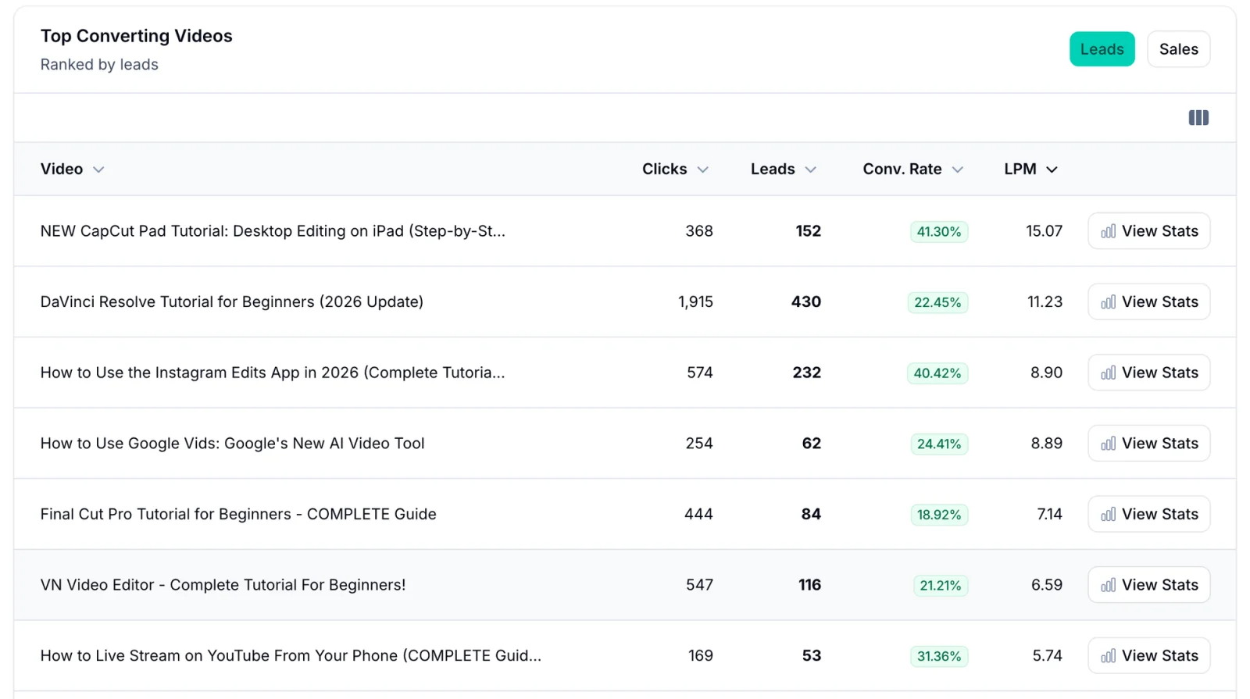Click the 116 leads value
This screenshot has width=1250, height=699.
809,585
